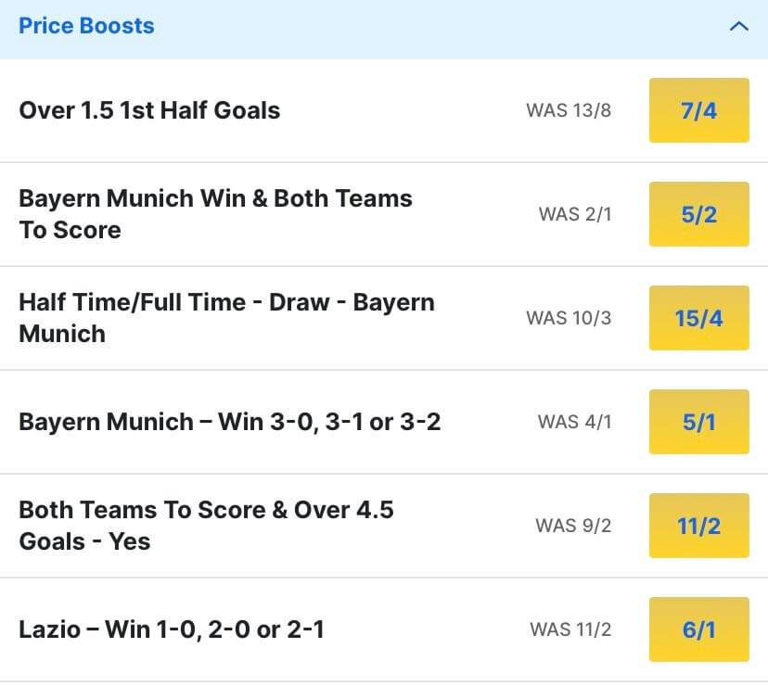Choose the 5/1 Bayern Munich scoreline odds
Viewport: 768px width, 686px height.
[698, 422]
